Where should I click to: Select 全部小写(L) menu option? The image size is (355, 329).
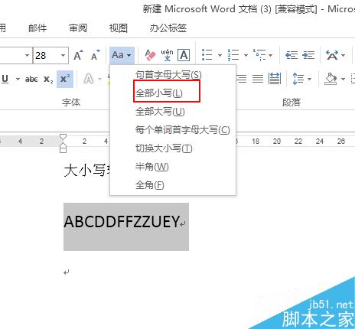pos(159,93)
